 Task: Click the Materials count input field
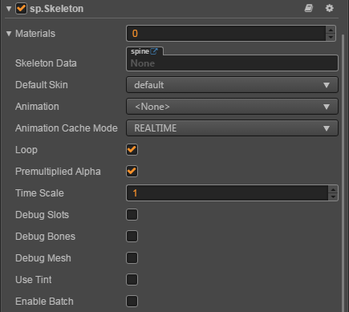pos(226,34)
